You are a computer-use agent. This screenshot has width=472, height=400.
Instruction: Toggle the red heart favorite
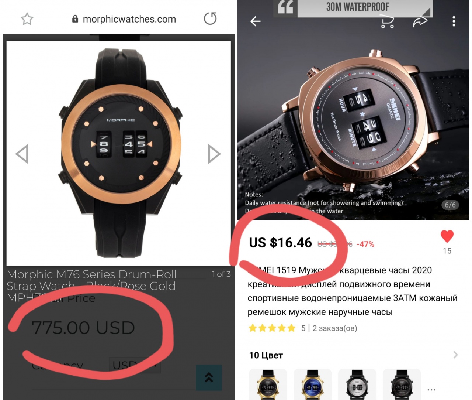(447, 236)
